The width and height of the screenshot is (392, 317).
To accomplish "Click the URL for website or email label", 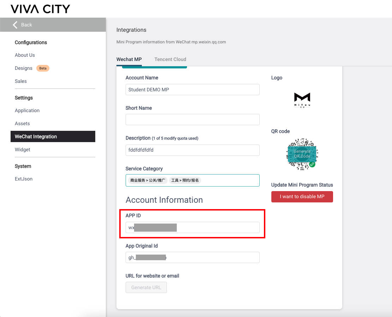I will tap(152, 276).
